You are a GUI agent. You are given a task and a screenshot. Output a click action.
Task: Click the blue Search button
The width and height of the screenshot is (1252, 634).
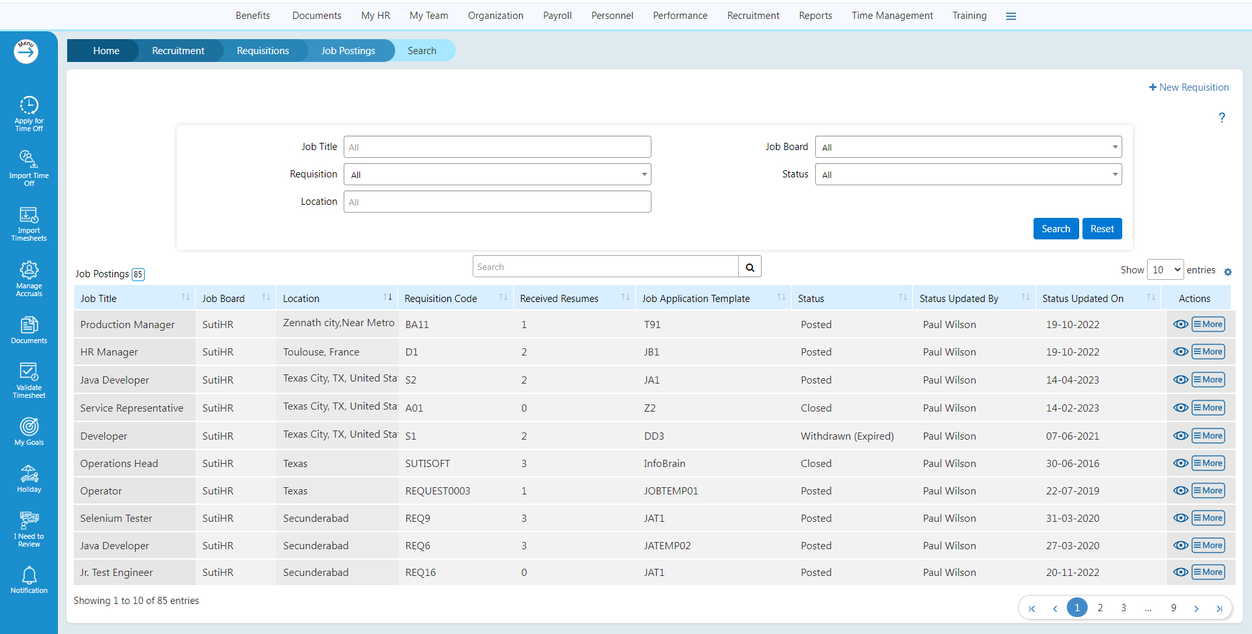1055,229
